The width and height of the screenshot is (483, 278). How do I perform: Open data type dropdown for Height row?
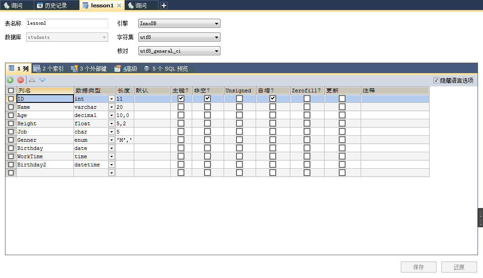pyautogui.click(x=111, y=123)
